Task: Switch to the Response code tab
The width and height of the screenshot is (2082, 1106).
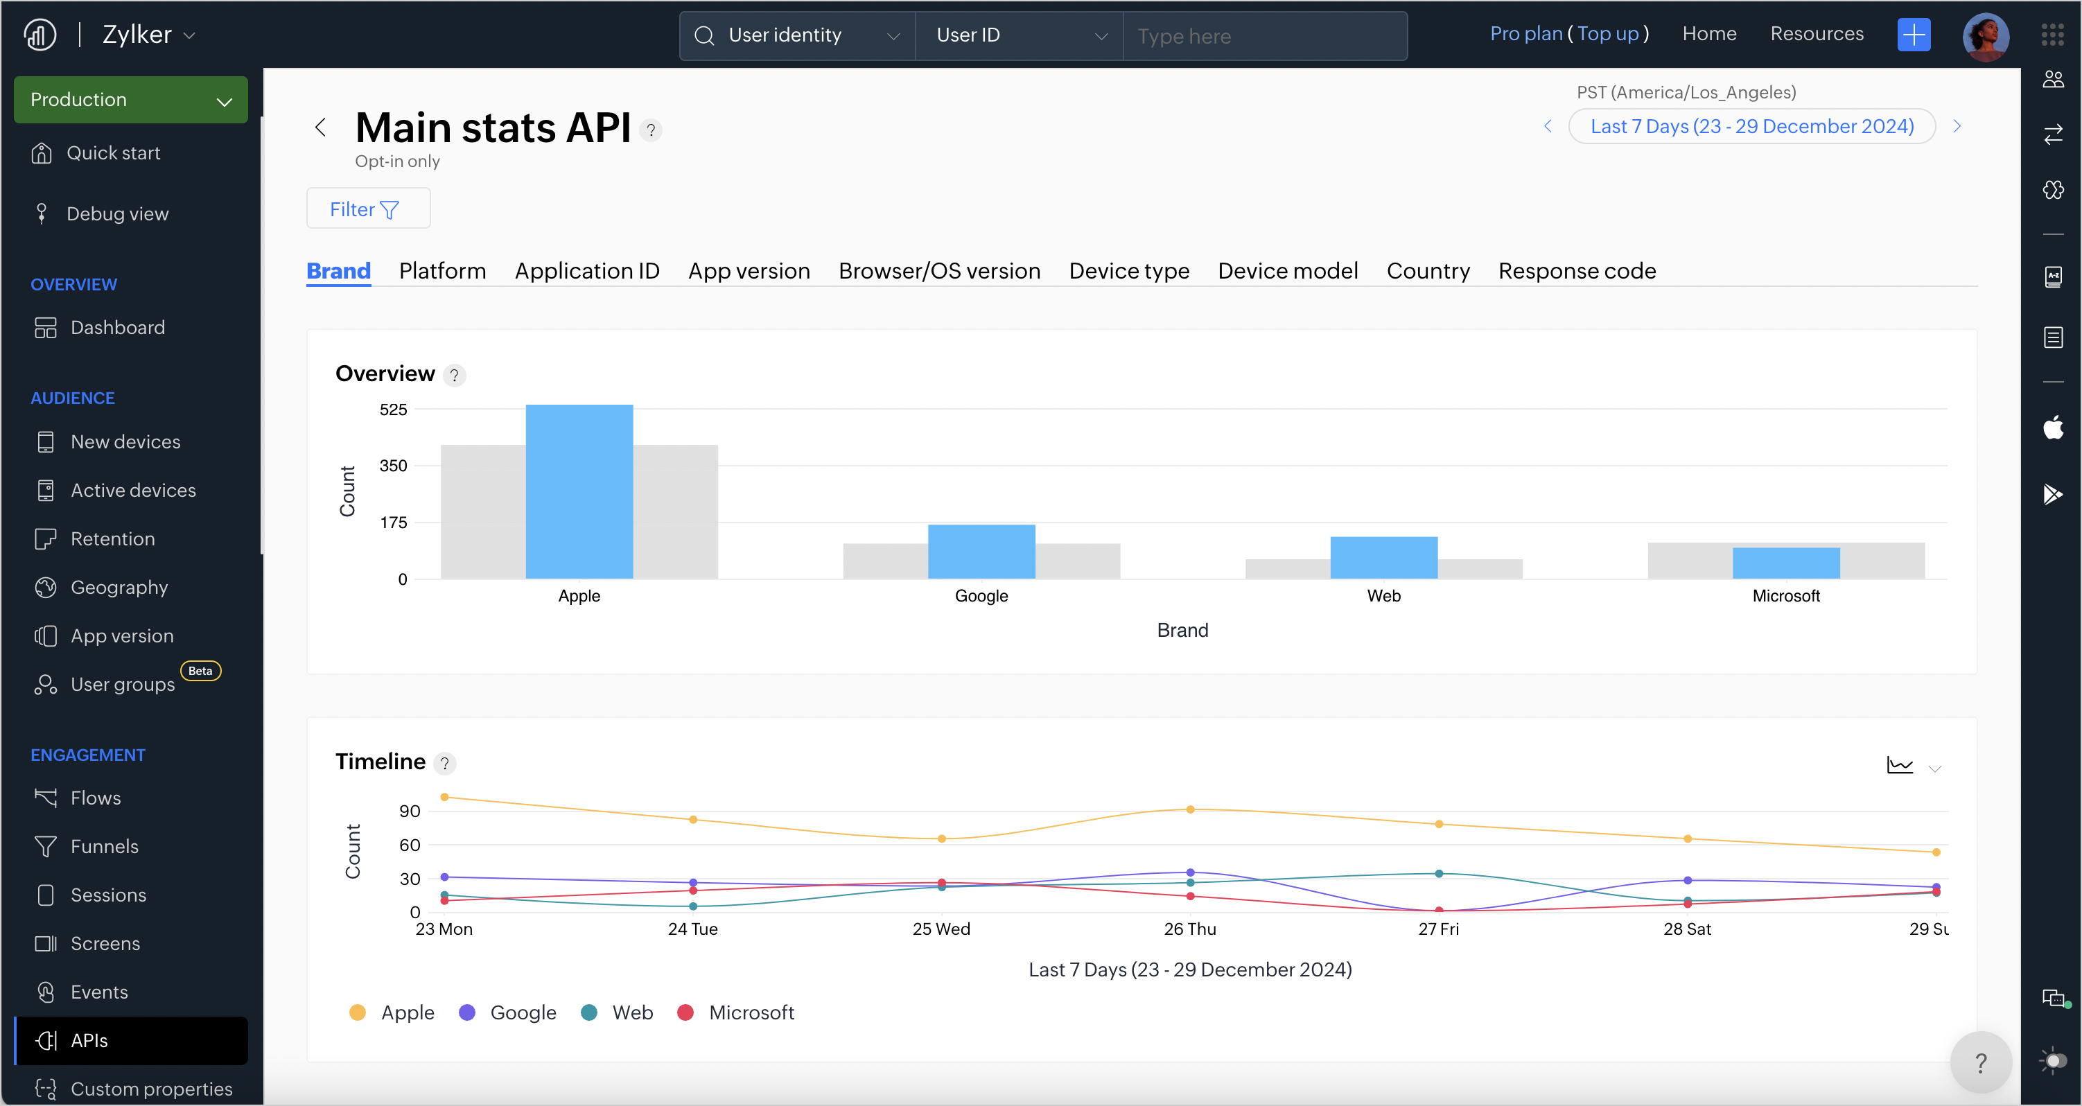Action: tap(1577, 271)
